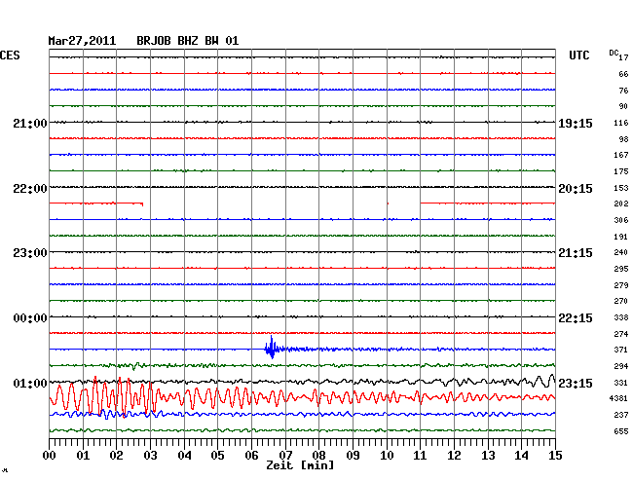Click the DC value 279
The image size is (633, 481).
pos(621,285)
